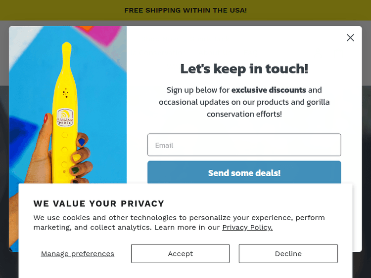The image size is (371, 278).
Task: Click the tip of the banana phone
Action: [x=65, y=45]
